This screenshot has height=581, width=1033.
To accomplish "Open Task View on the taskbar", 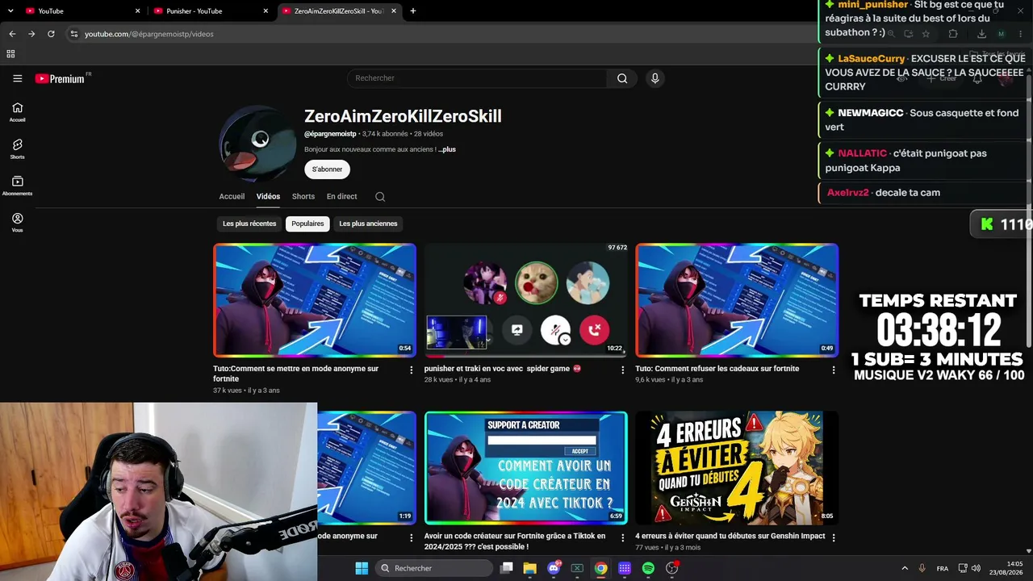I will pyautogui.click(x=506, y=568).
